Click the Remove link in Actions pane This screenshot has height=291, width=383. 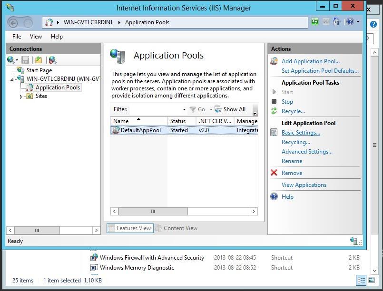pos(292,173)
